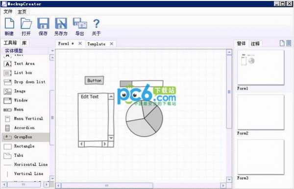
Task: Select the Form2 thumbnail
Action: click(261, 112)
